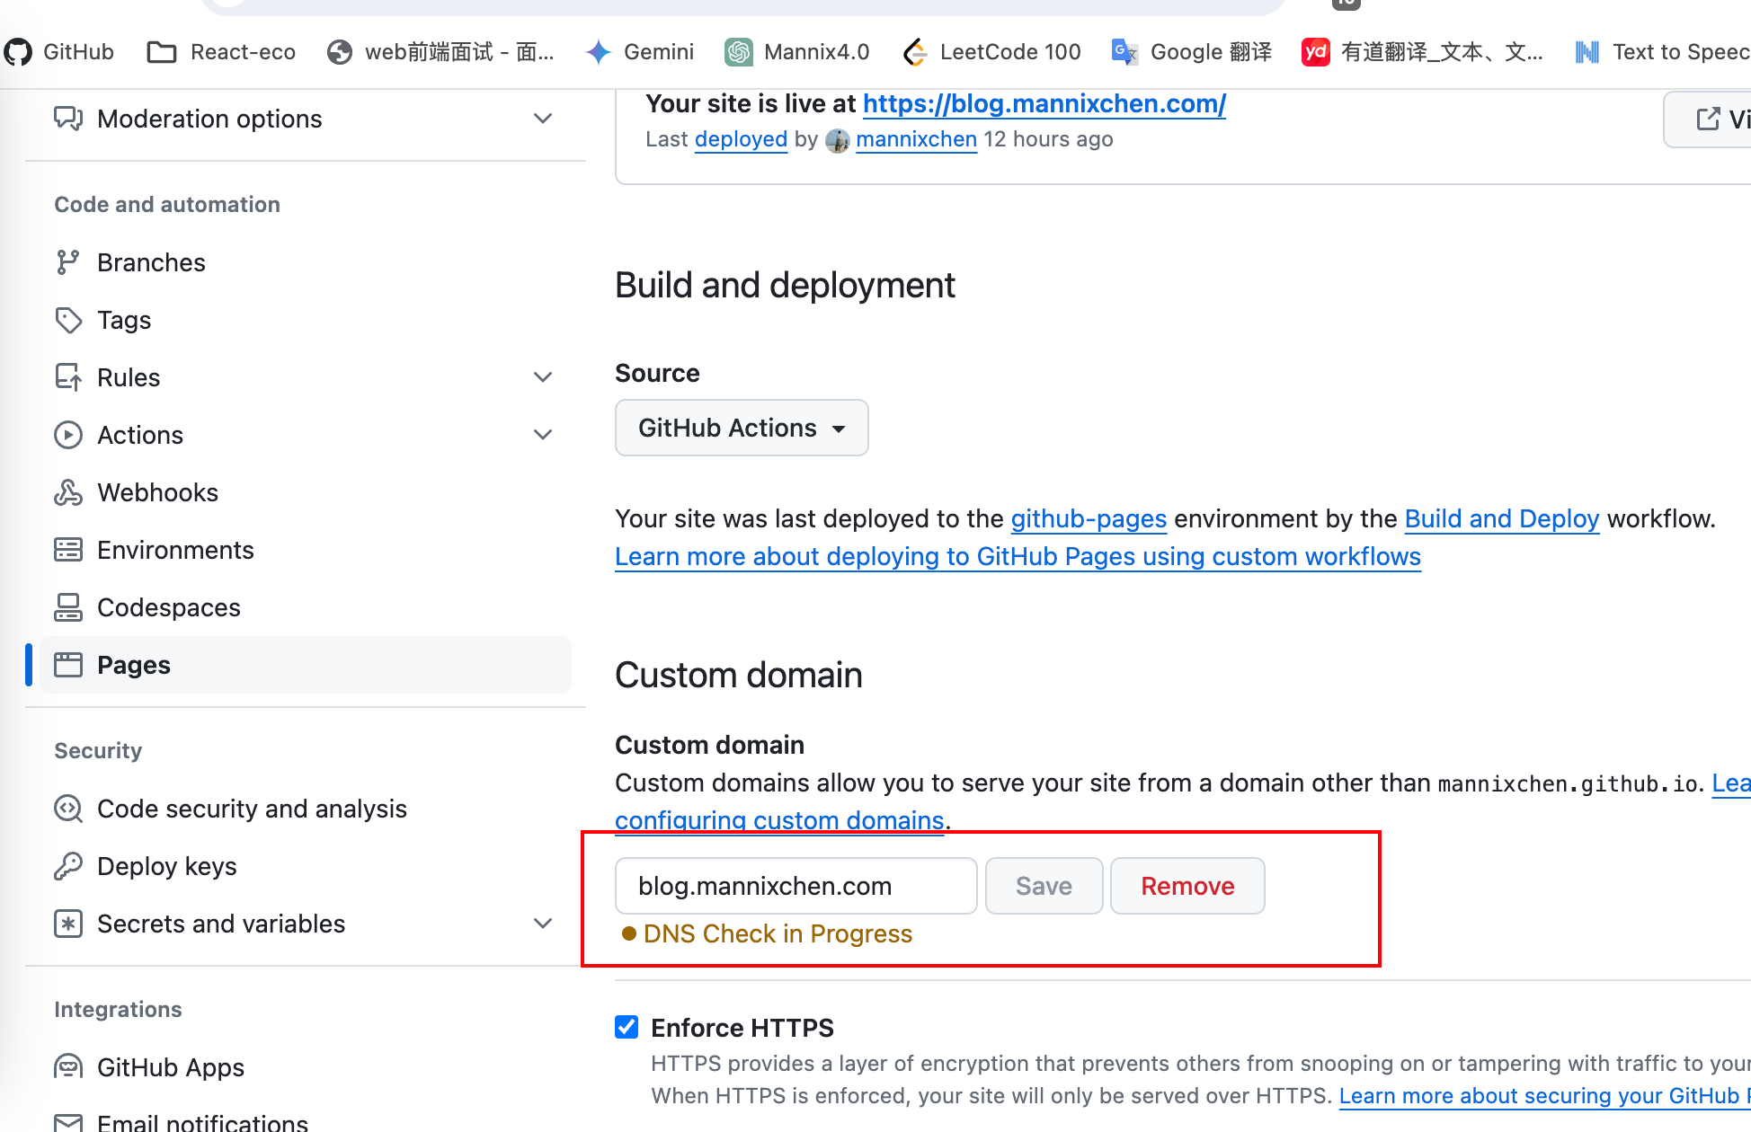Click the Secrets and variables asterisk icon

68,924
